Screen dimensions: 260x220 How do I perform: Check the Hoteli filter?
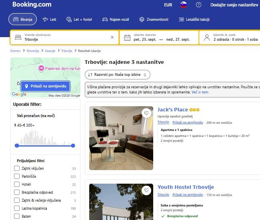point(17,184)
